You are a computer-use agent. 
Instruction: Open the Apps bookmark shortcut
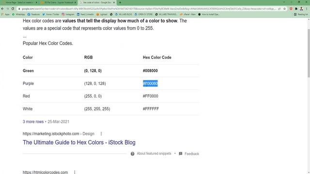[x=5, y=14]
